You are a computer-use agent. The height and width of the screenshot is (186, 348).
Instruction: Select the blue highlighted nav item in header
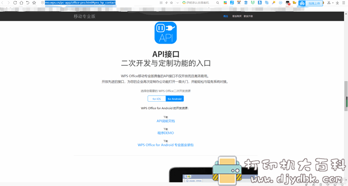(x=226, y=16)
